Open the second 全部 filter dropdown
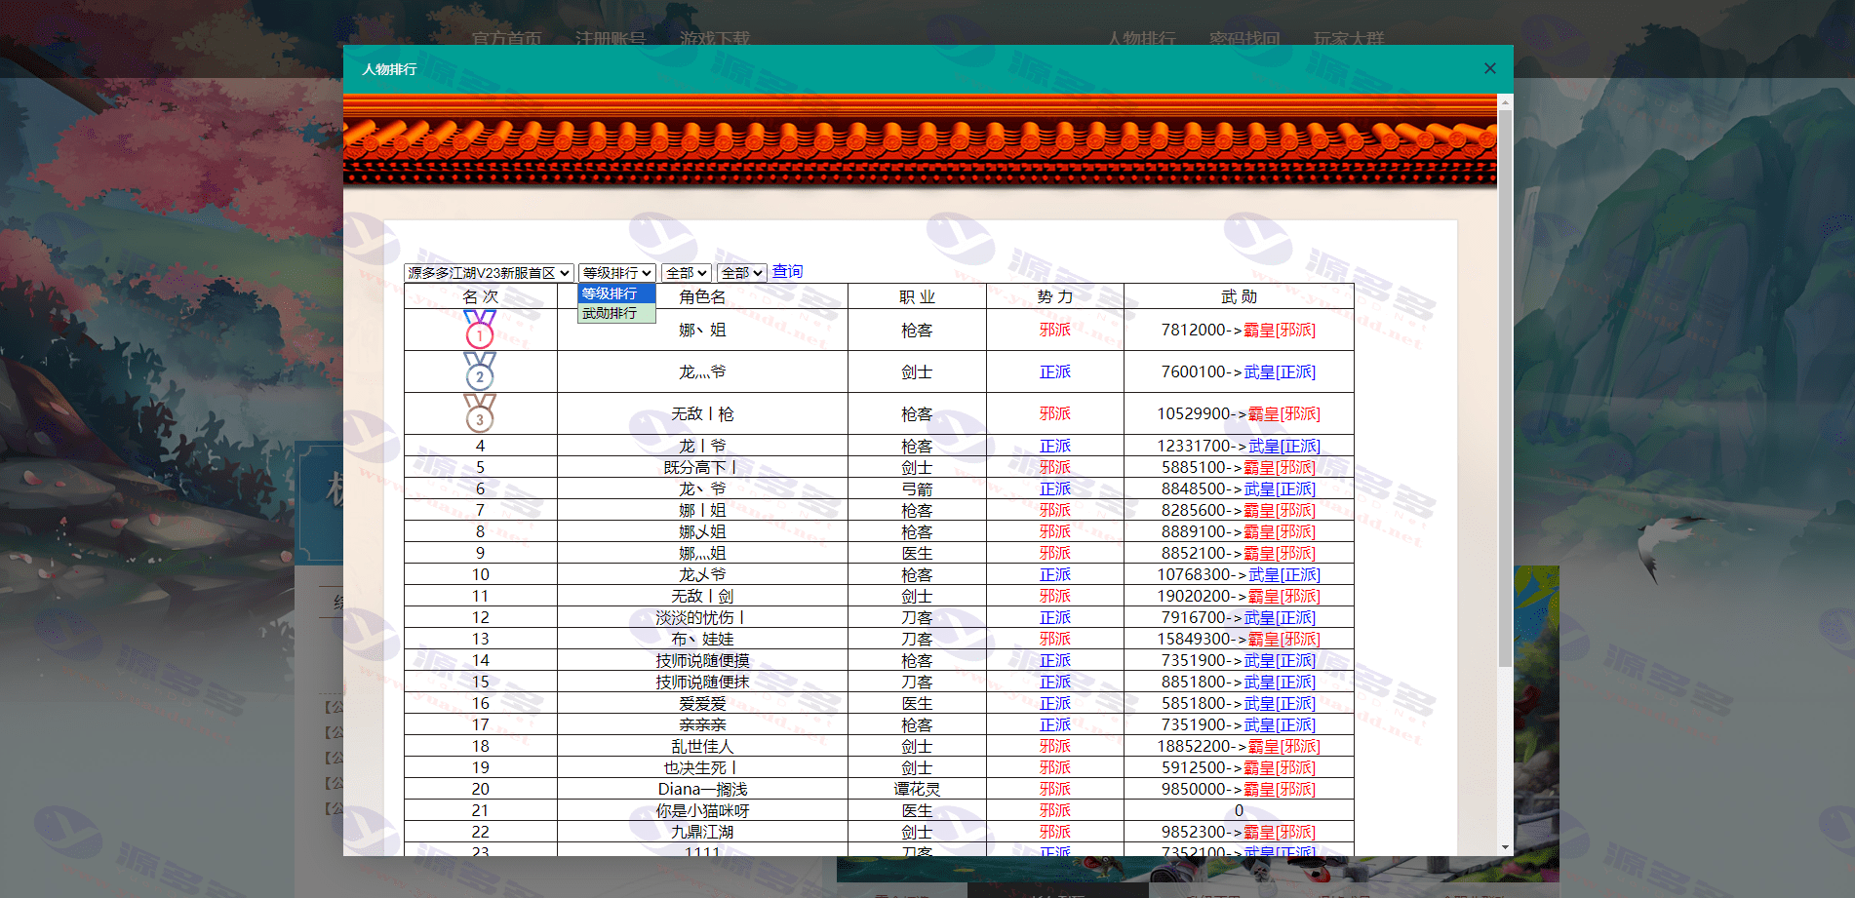 (742, 273)
